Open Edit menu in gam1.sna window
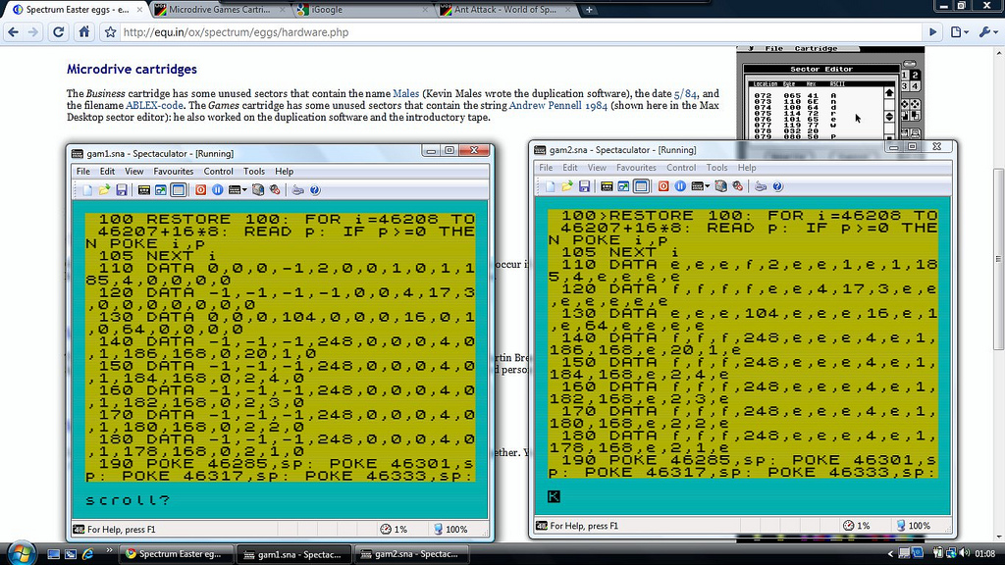The height and width of the screenshot is (565, 1005). [x=107, y=171]
